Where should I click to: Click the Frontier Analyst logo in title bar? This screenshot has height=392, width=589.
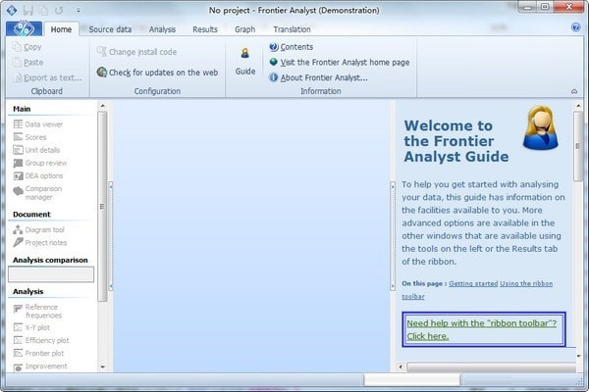(11, 10)
